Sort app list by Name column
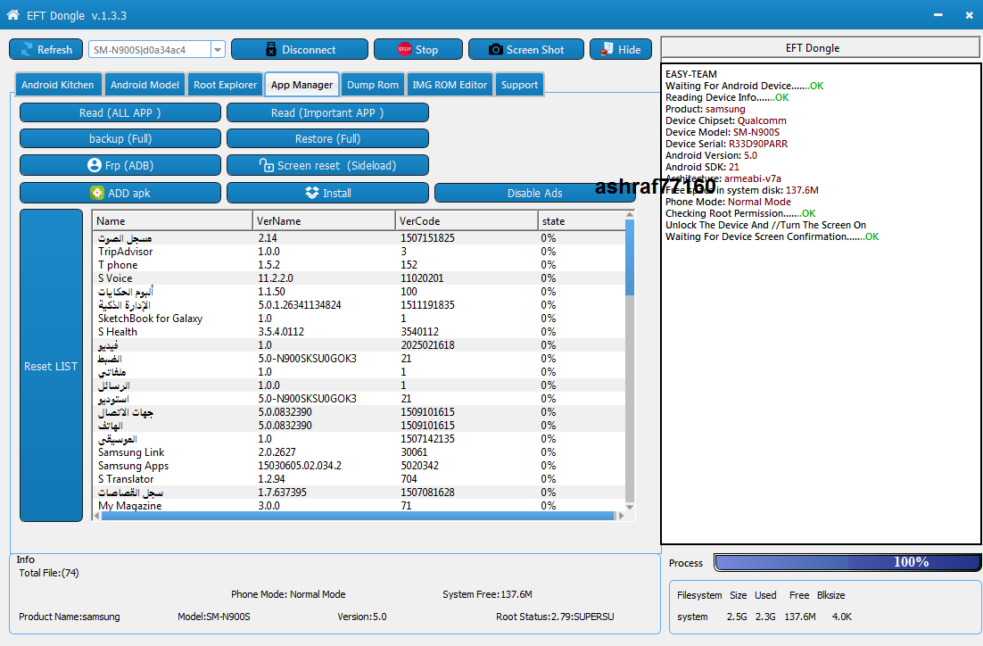This screenshot has height=646, width=983. pyautogui.click(x=172, y=220)
